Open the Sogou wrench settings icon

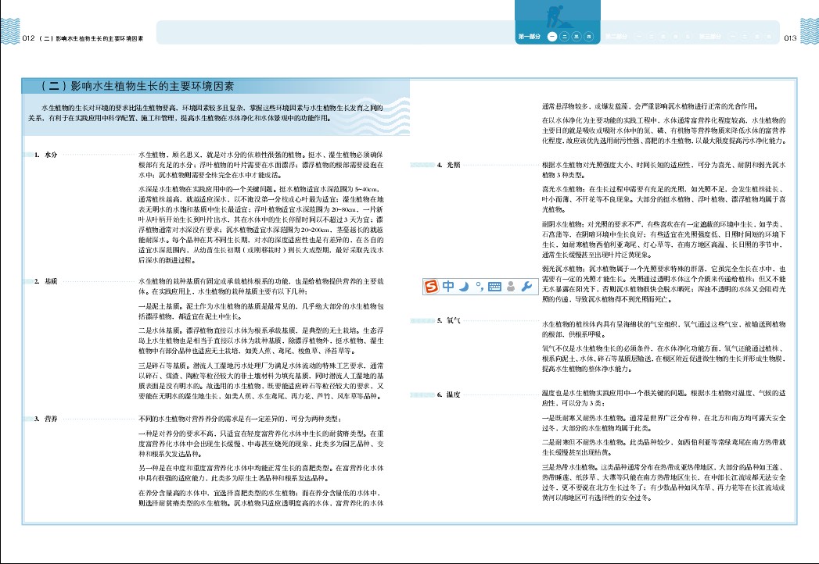point(526,286)
